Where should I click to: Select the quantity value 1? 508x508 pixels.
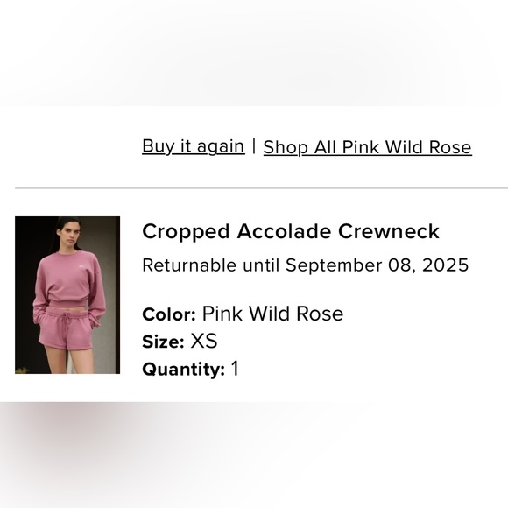236,369
